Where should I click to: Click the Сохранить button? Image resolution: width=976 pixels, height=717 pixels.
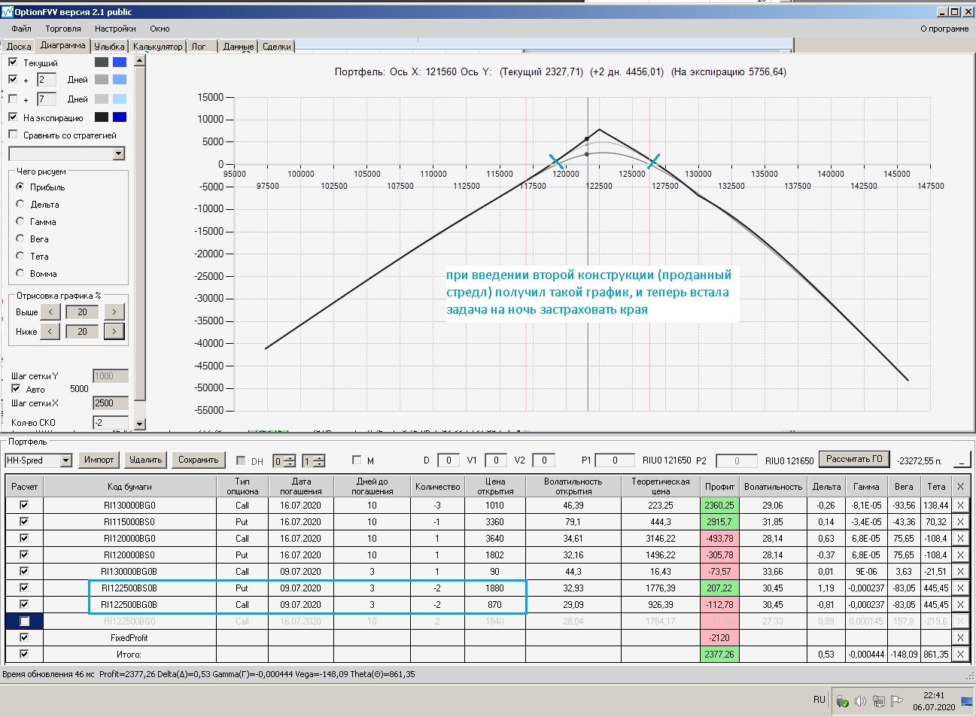click(198, 460)
